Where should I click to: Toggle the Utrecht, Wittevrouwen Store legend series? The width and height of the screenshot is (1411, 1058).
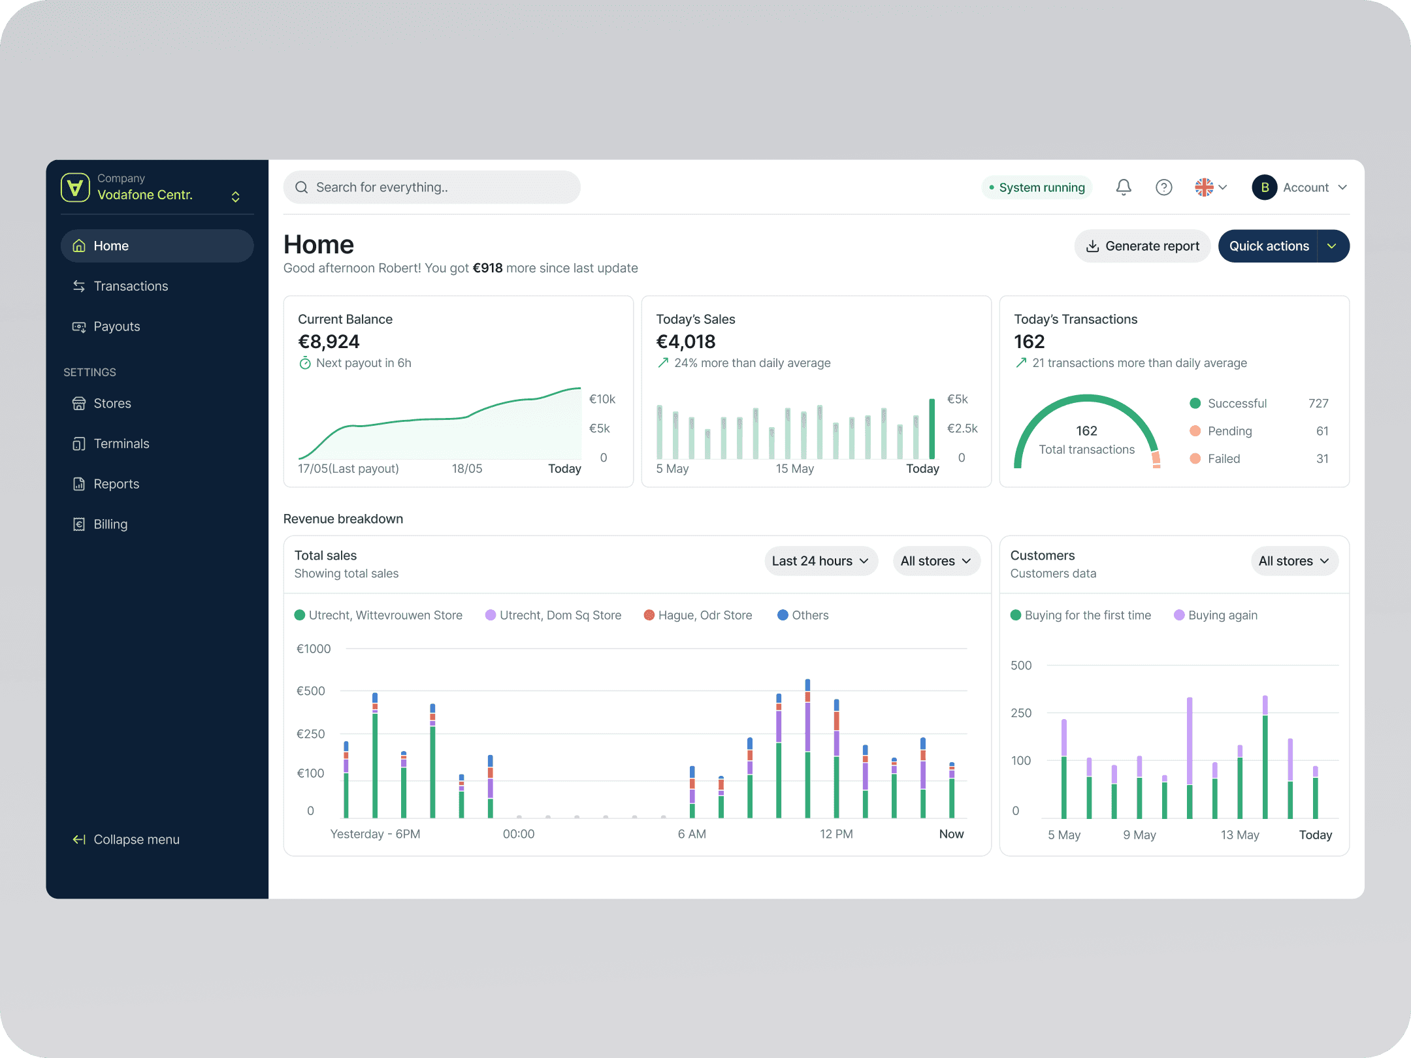coord(378,615)
